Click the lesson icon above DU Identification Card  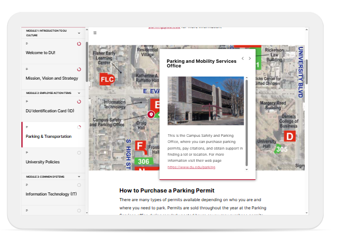click(27, 102)
